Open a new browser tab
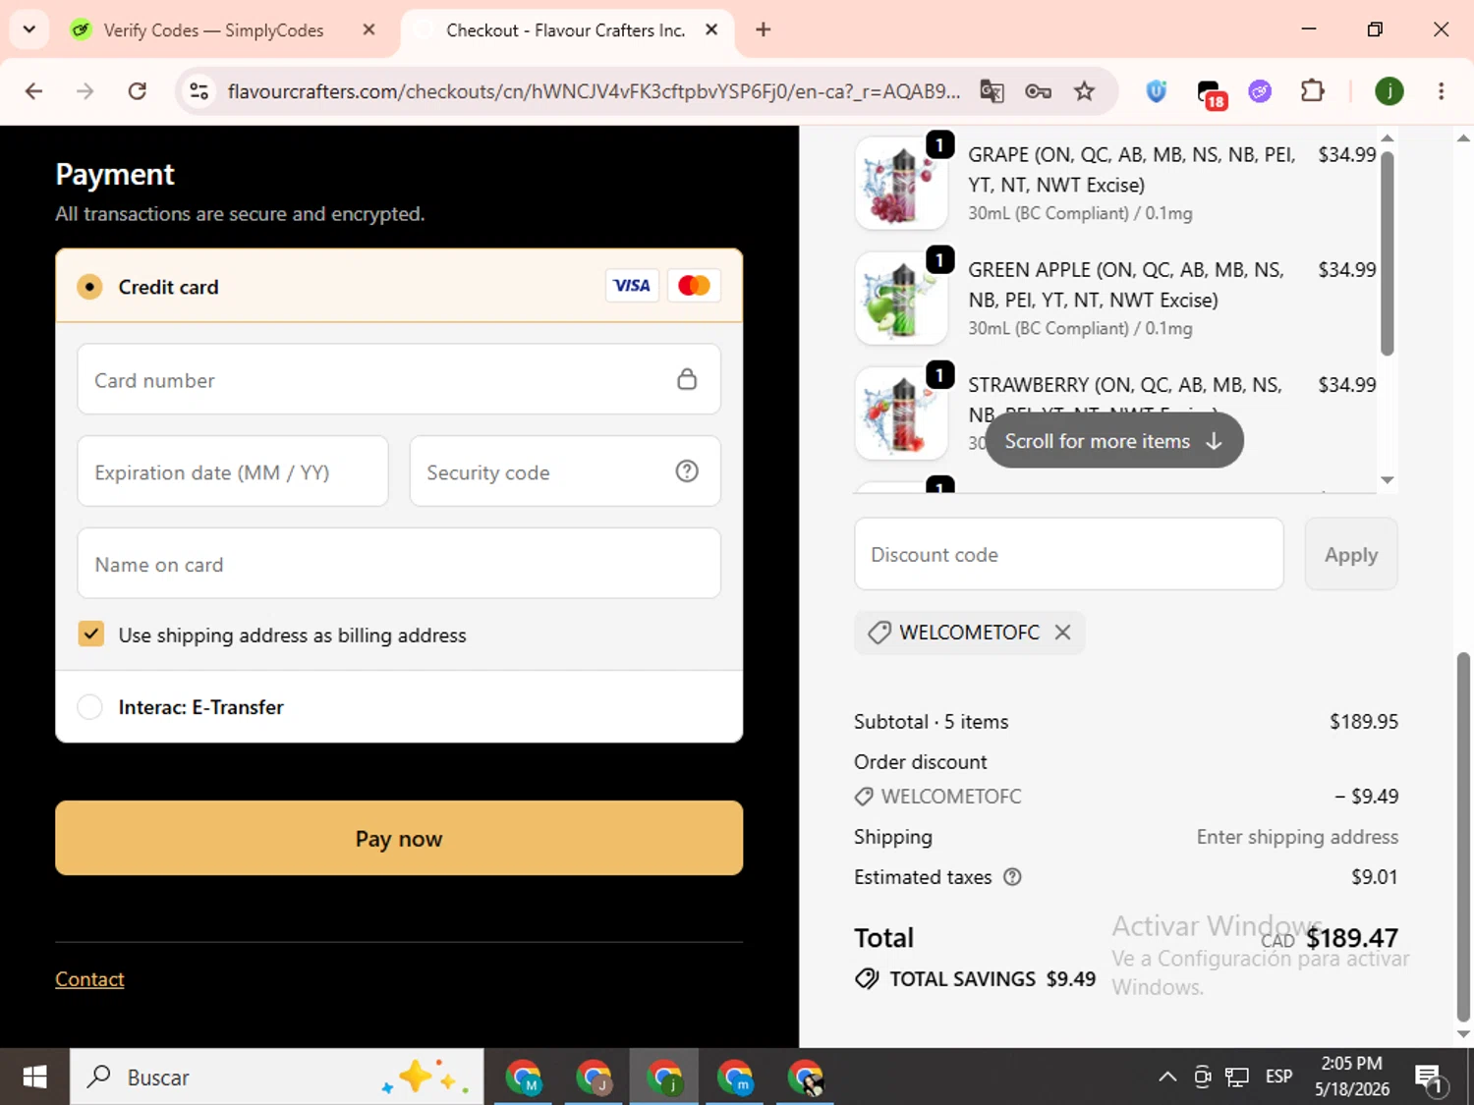The height and width of the screenshot is (1105, 1474). point(764,29)
